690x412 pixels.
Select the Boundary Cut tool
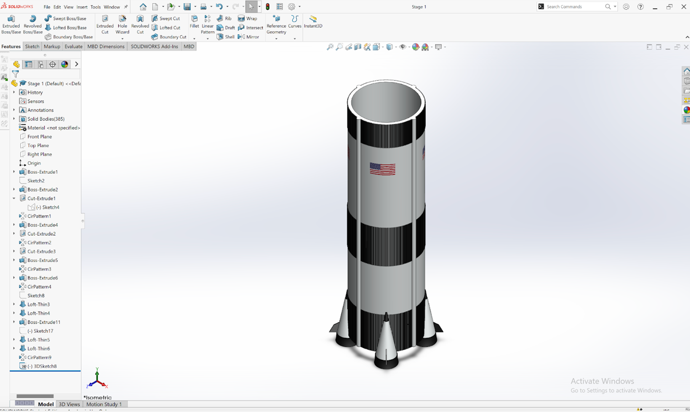point(169,37)
